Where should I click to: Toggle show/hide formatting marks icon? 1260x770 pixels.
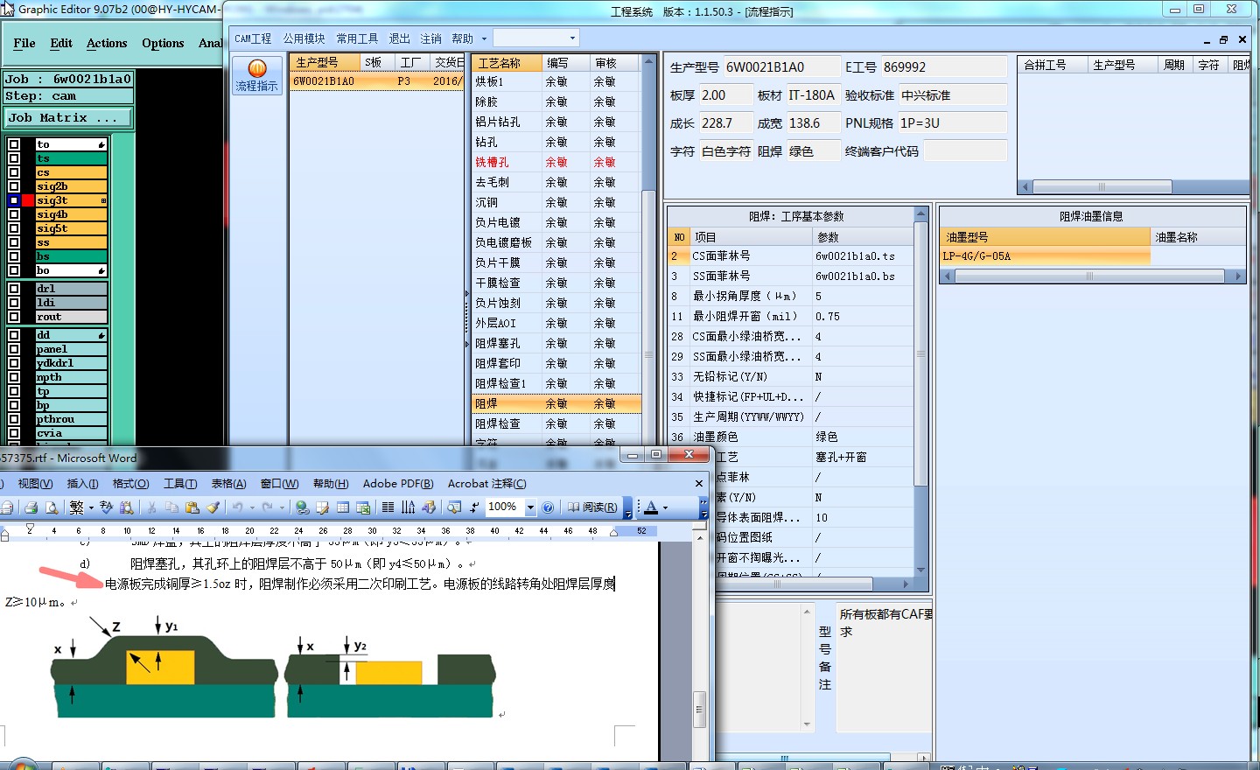pyautogui.click(x=474, y=507)
